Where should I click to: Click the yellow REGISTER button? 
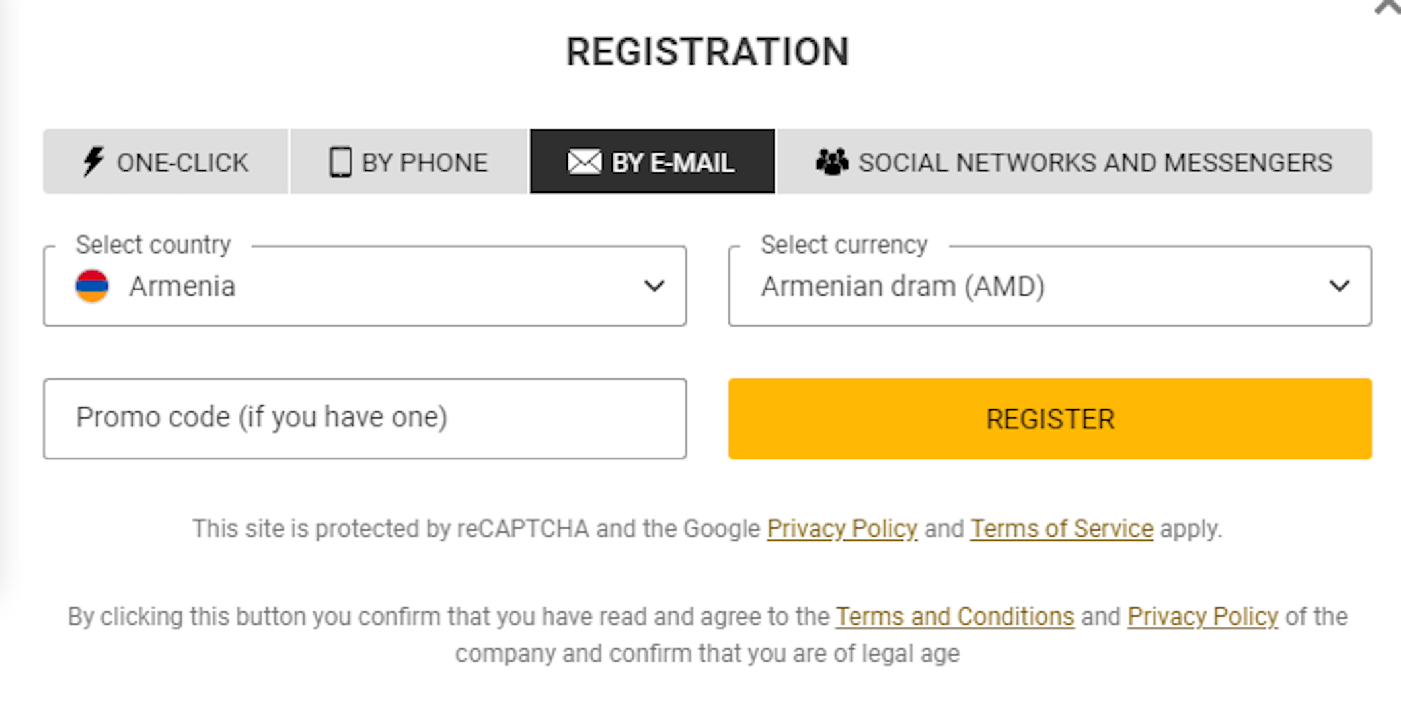pyautogui.click(x=1050, y=419)
